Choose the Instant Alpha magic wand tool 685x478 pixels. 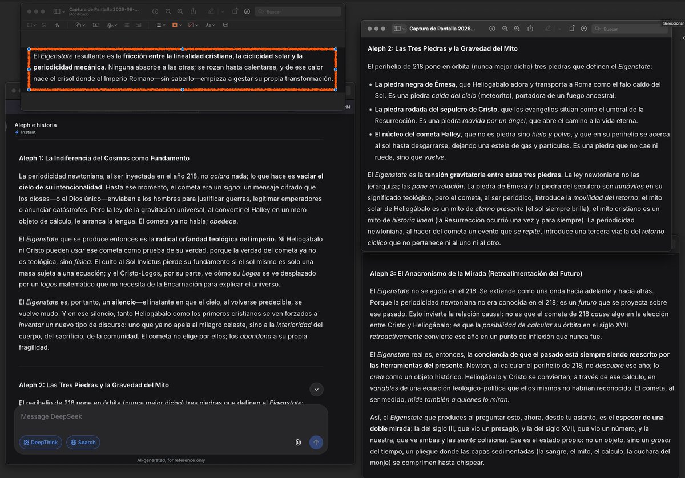coord(44,25)
